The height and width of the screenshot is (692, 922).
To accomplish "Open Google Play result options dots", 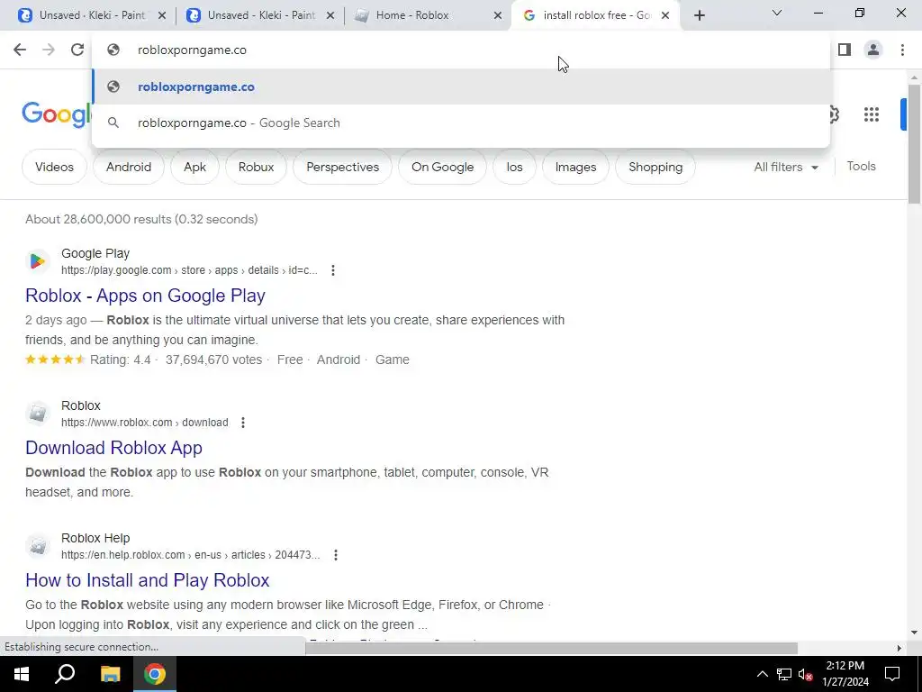I will coord(333,270).
